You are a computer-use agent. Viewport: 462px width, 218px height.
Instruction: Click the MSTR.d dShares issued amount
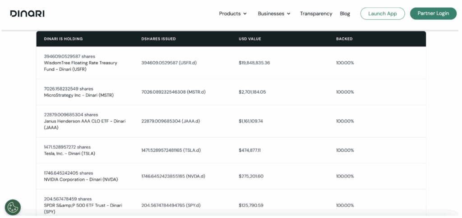coord(173,92)
